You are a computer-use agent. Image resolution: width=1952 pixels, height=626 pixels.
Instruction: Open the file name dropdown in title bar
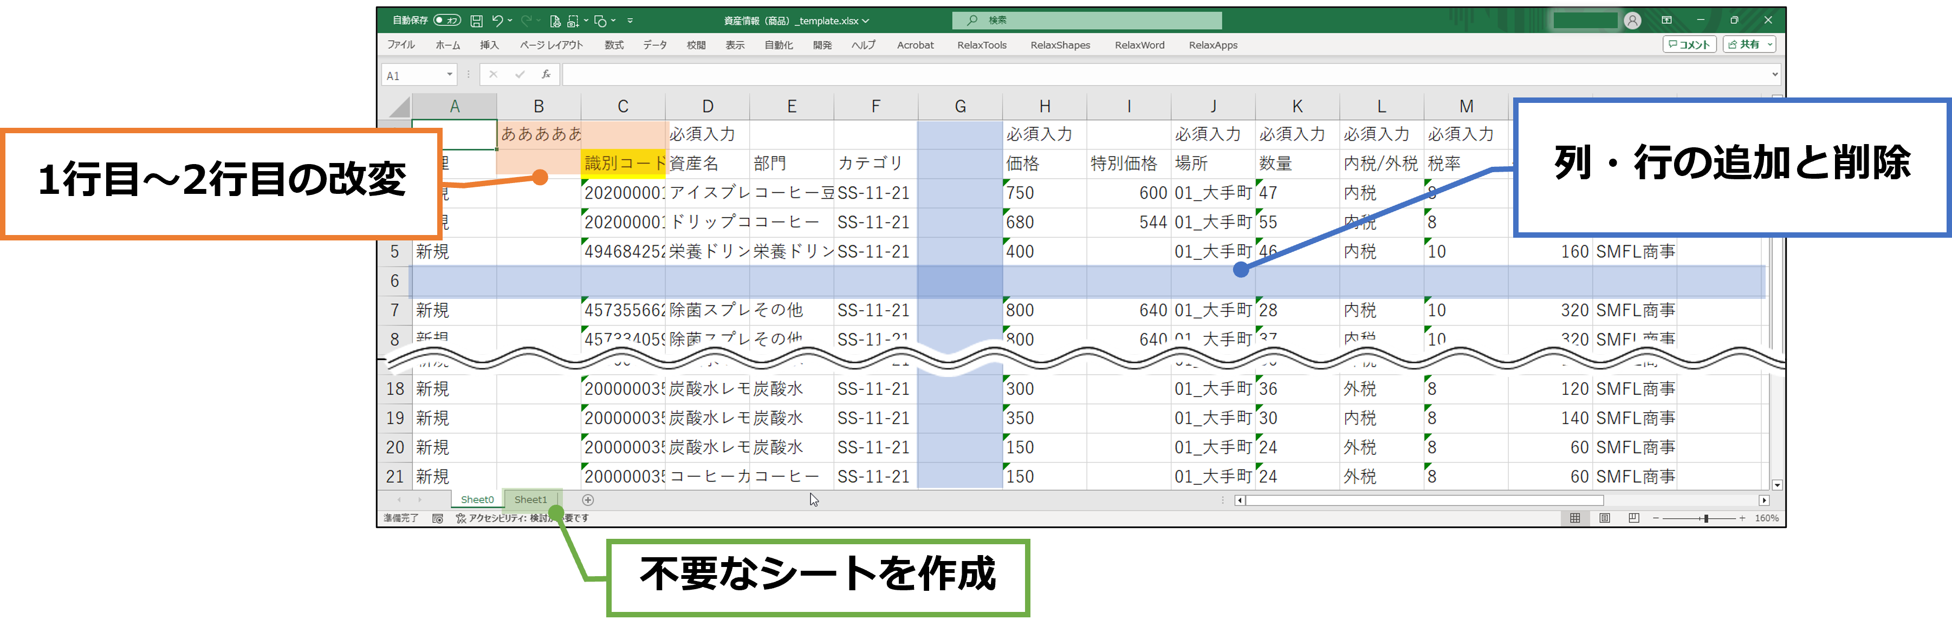pos(865,21)
